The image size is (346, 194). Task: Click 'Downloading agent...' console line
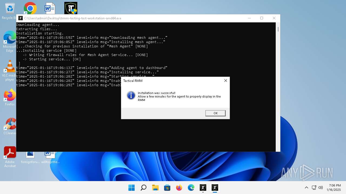[x=38, y=25]
